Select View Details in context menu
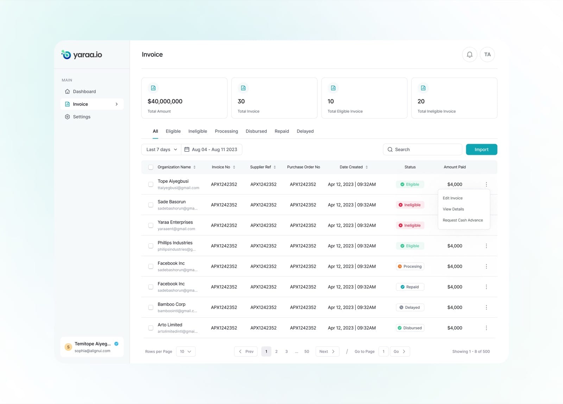Viewport: 563px width, 404px height. tap(453, 209)
